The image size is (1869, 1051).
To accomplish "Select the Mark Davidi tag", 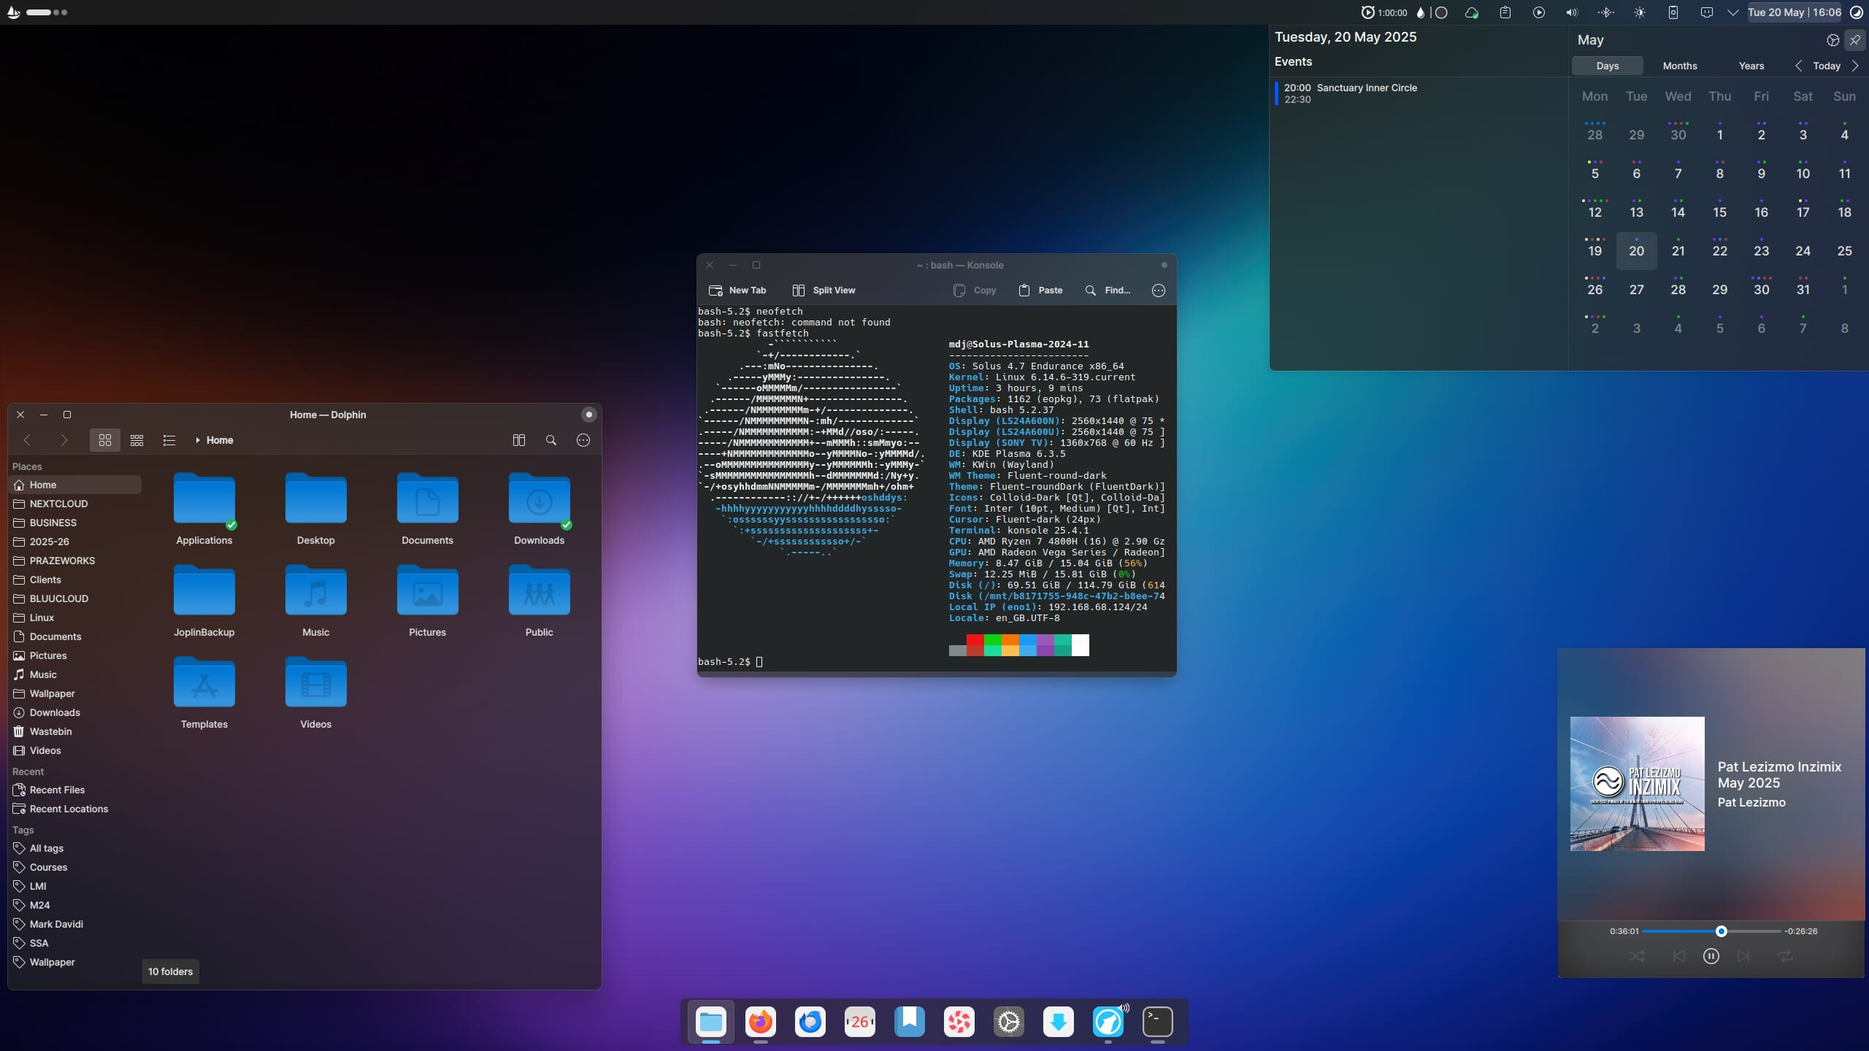I will pyautogui.click(x=76, y=924).
